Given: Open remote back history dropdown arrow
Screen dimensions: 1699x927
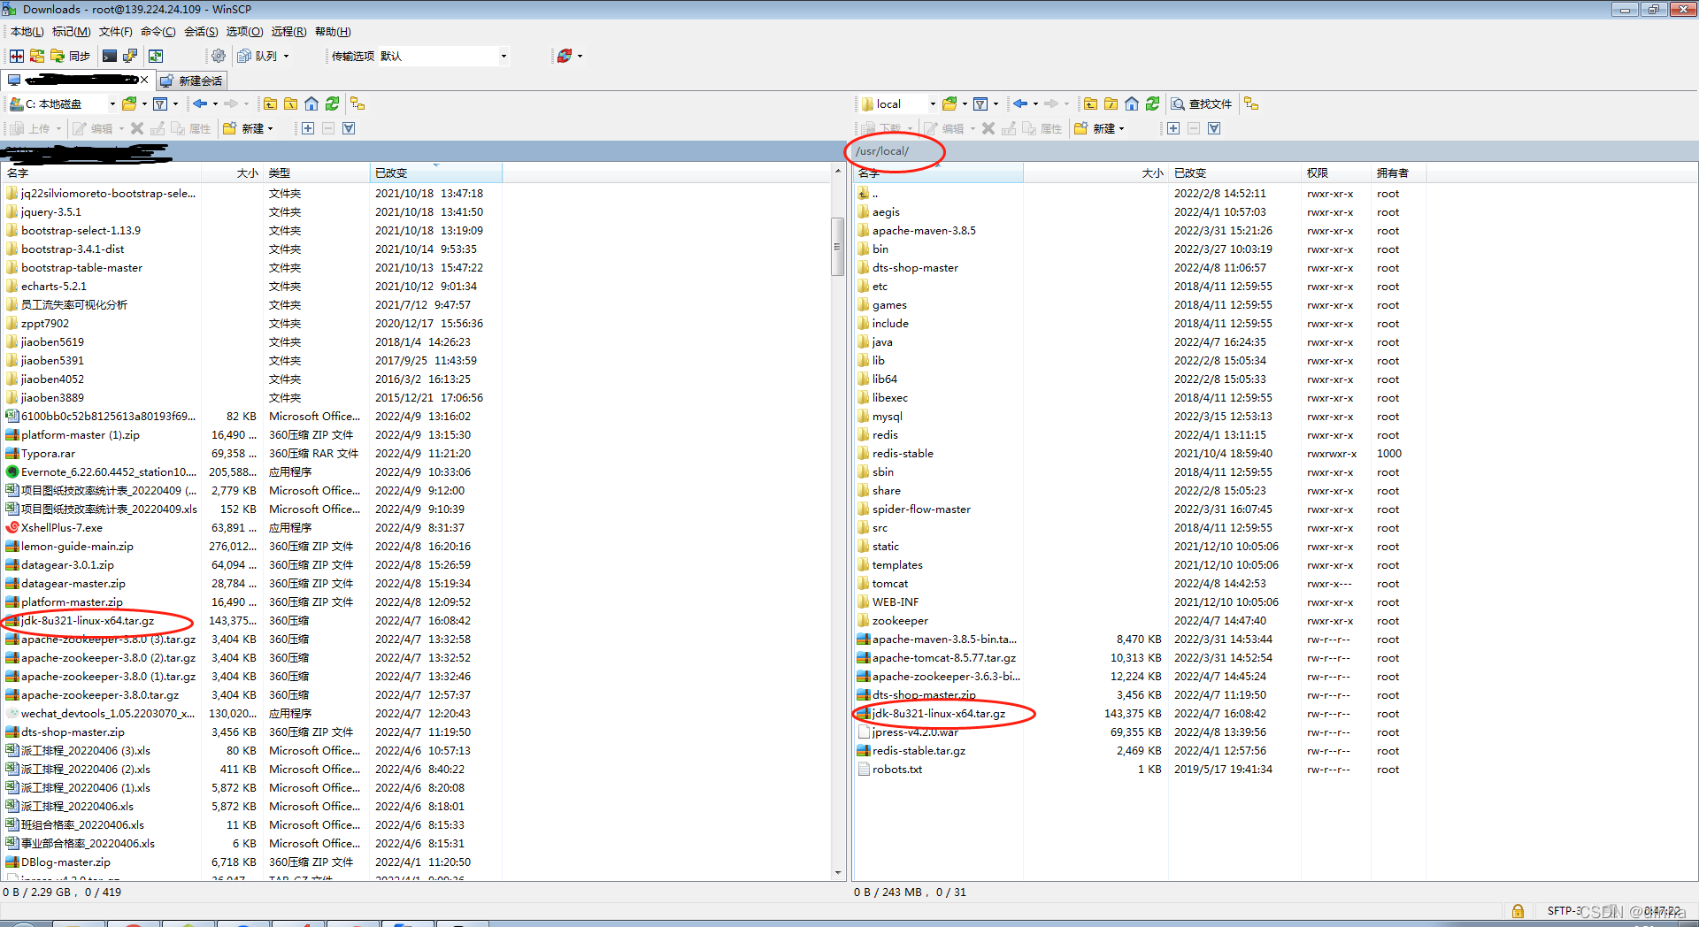Looking at the screenshot, I should pos(1035,103).
